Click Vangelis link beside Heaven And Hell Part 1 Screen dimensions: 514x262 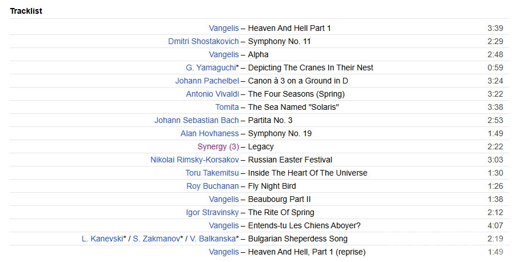[224, 28]
